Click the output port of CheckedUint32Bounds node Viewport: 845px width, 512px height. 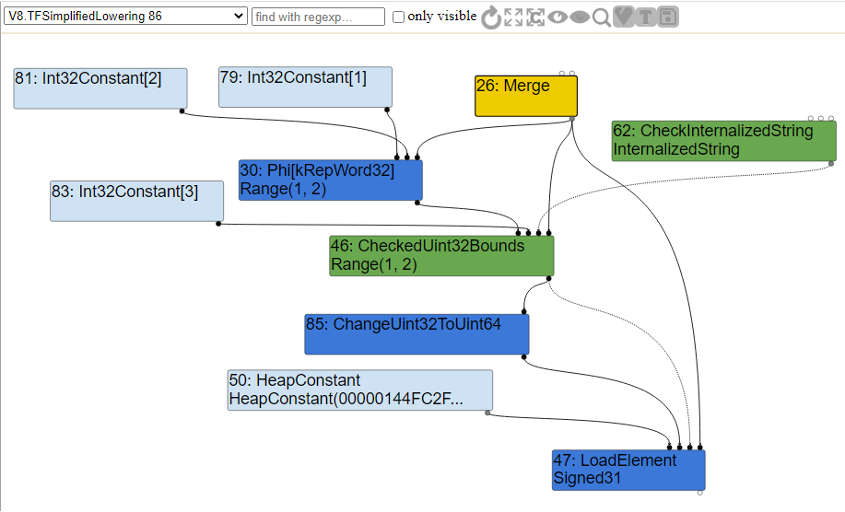click(x=548, y=278)
